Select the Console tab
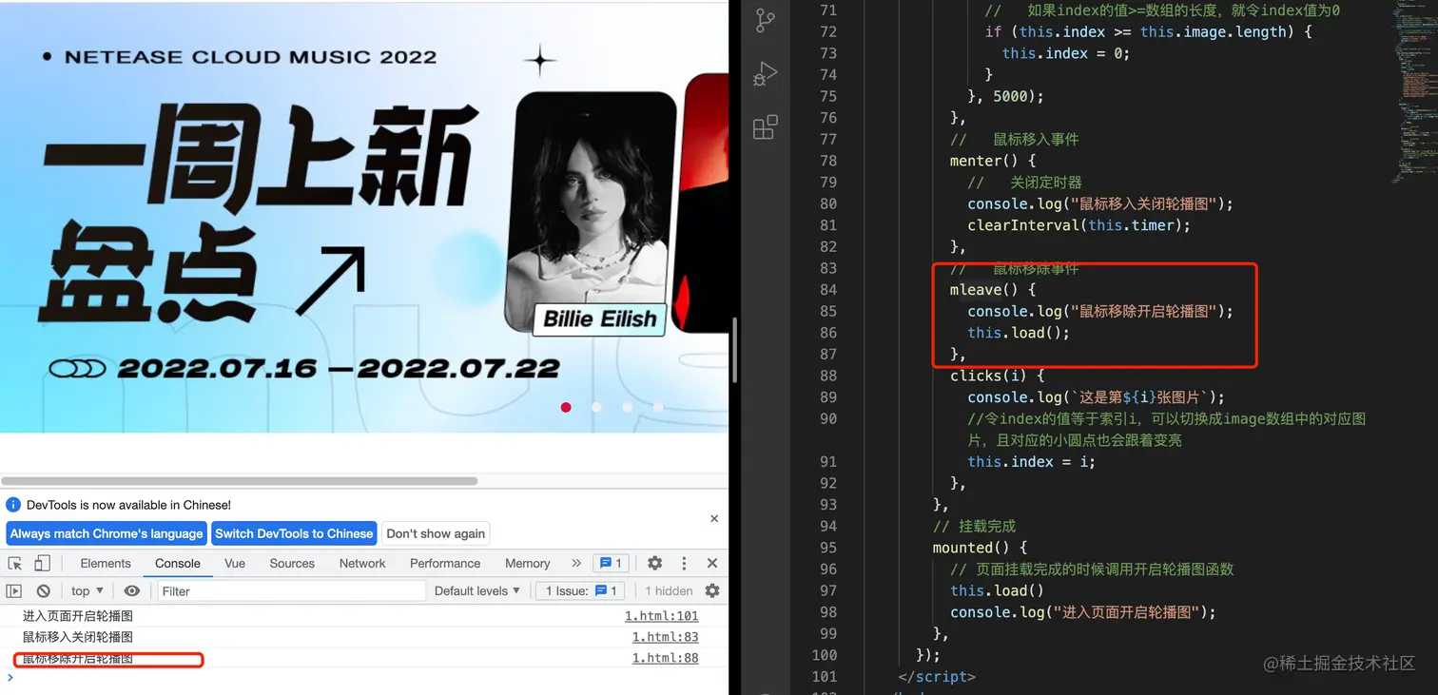 click(178, 563)
